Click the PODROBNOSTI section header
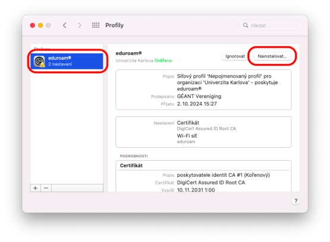This screenshot has width=330, height=242. coord(134,156)
